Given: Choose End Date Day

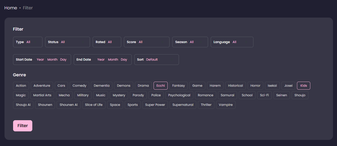Looking at the screenshot, I should tap(124, 60).
